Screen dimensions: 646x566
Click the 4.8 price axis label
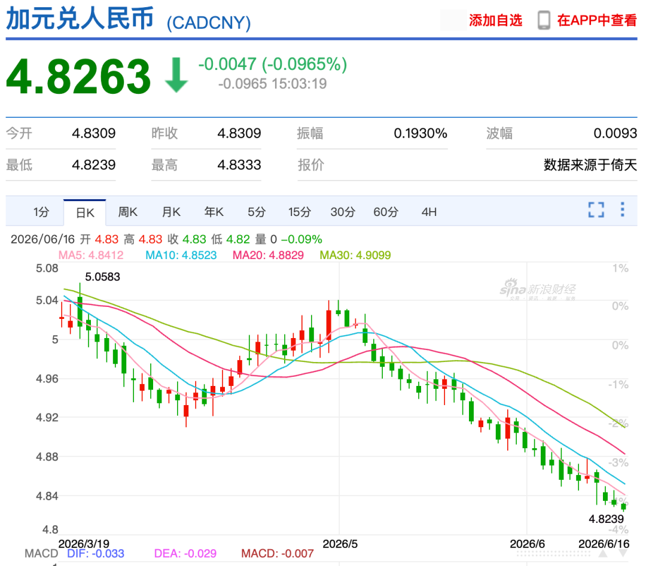(50, 530)
